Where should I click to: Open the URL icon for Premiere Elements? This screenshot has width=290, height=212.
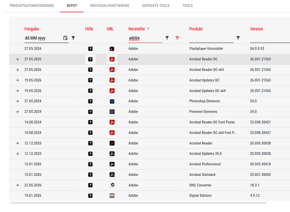[112, 112]
